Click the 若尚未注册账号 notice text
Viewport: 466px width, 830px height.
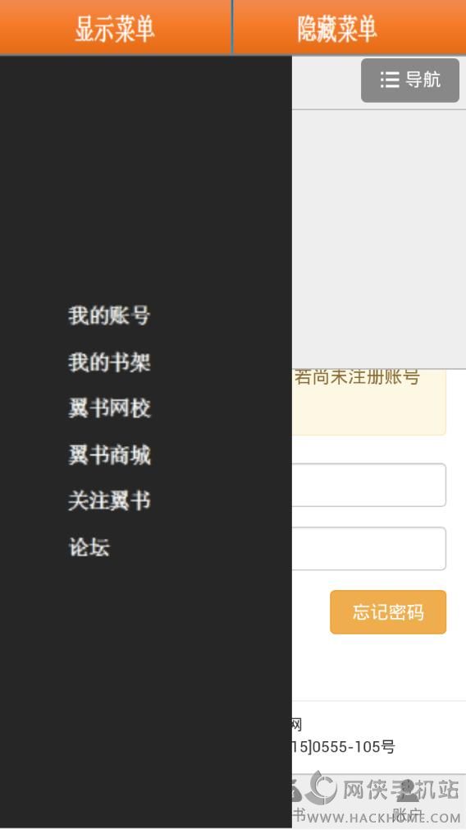tap(357, 377)
